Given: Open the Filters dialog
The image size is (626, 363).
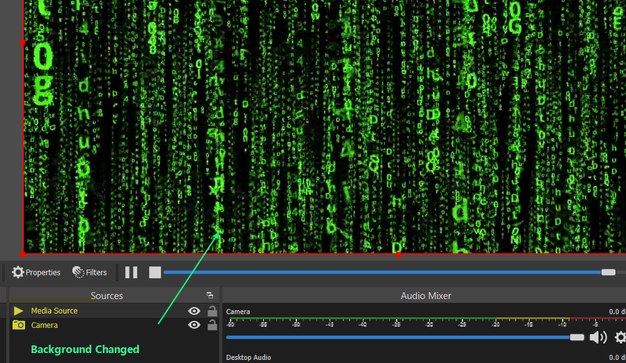Looking at the screenshot, I should pos(90,272).
